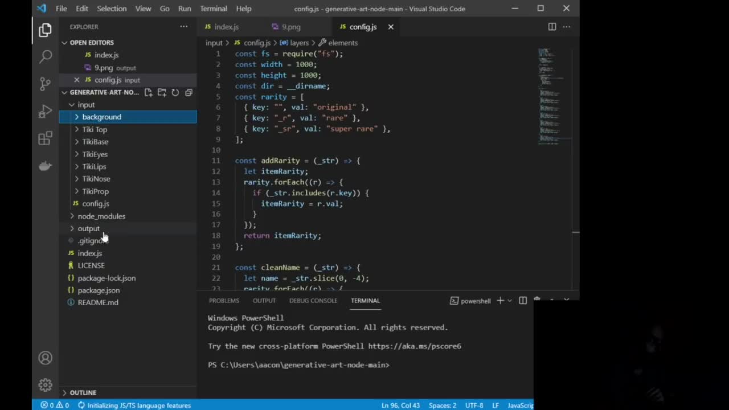Add a new terminal with plus icon
729x410 pixels.
pos(500,301)
